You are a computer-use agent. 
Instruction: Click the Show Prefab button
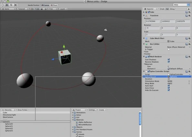pos(22,110)
